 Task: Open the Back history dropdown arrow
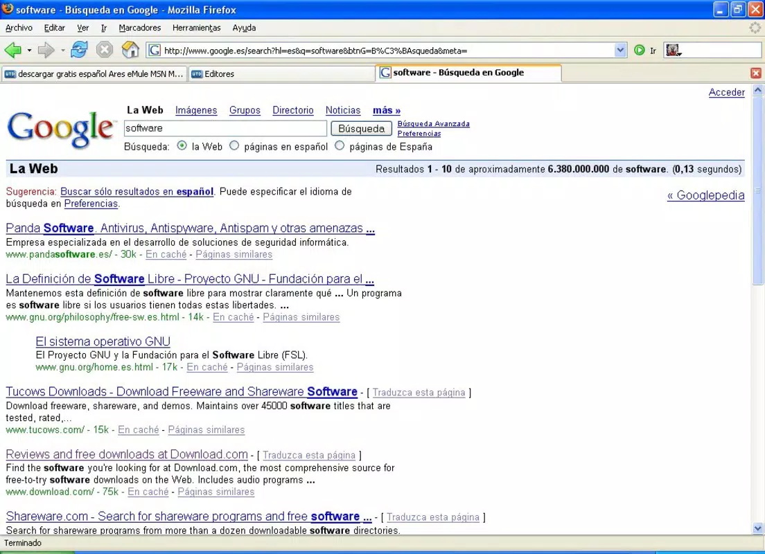[x=29, y=51]
